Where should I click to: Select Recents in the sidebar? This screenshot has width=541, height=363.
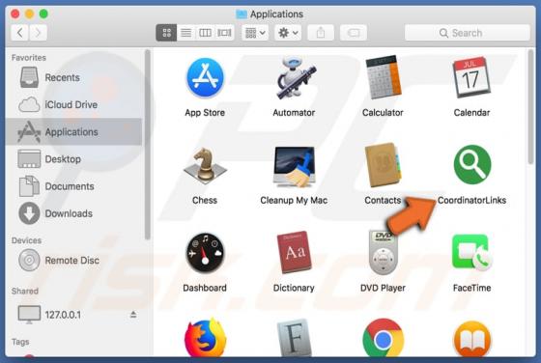(74, 77)
